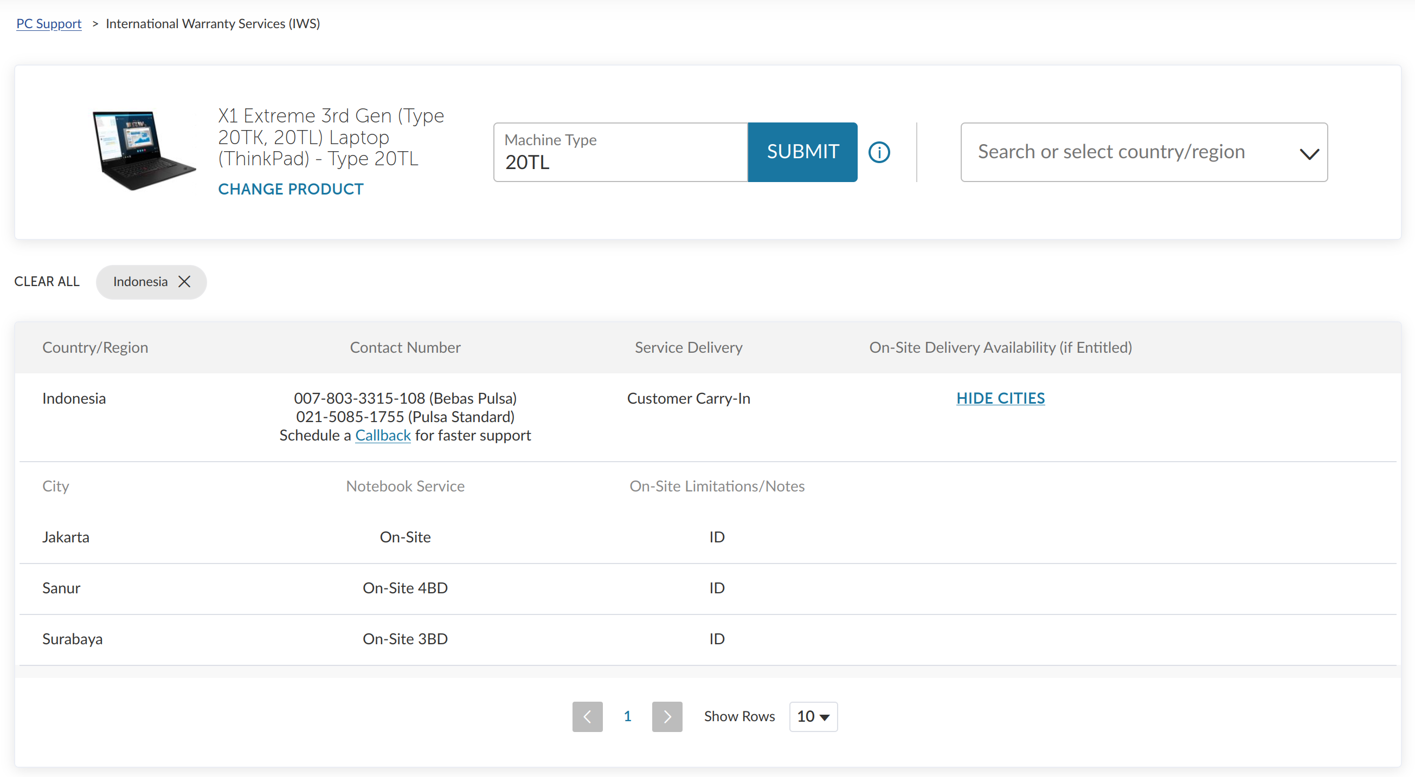Click the International Warranty Services breadcrumb text
Image resolution: width=1415 pixels, height=777 pixels.
pyautogui.click(x=213, y=24)
